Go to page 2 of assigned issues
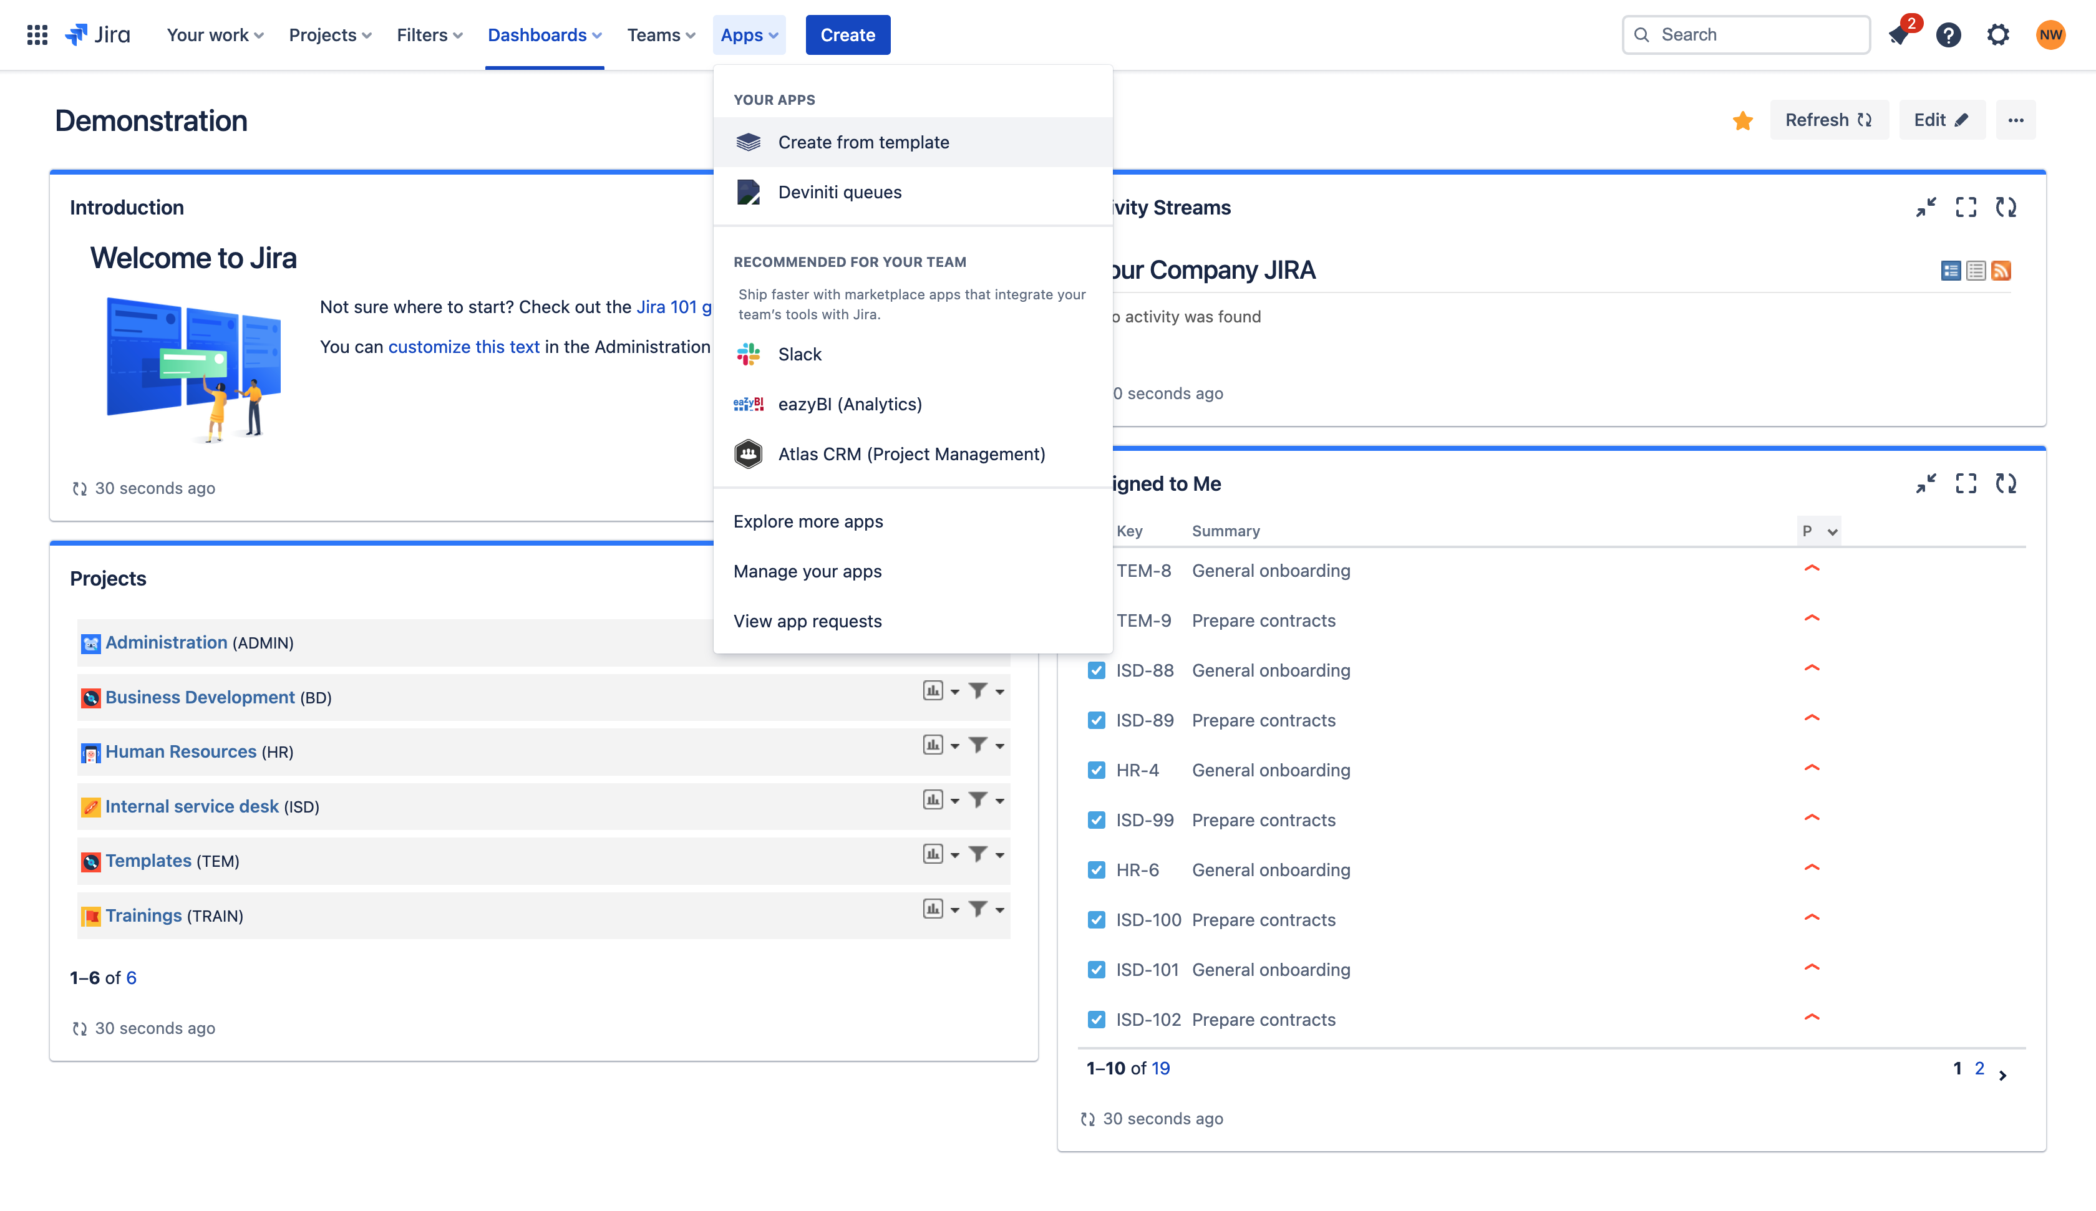This screenshot has height=1211, width=2096. (x=1979, y=1069)
